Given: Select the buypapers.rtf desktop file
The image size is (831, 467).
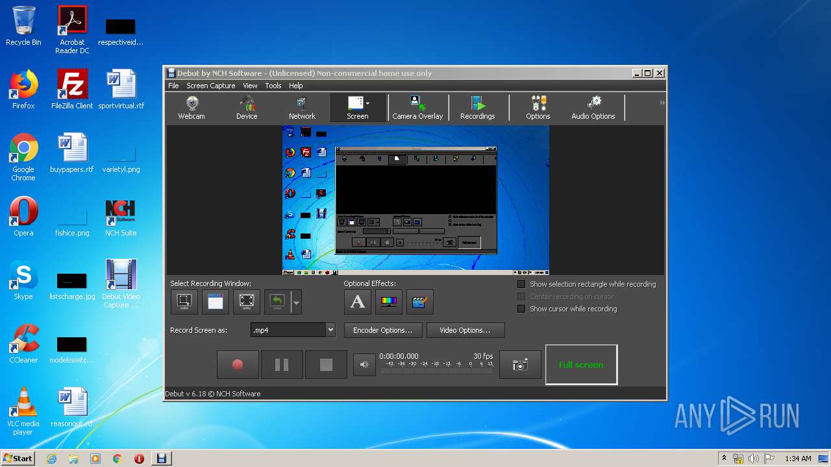Looking at the screenshot, I should 72,153.
